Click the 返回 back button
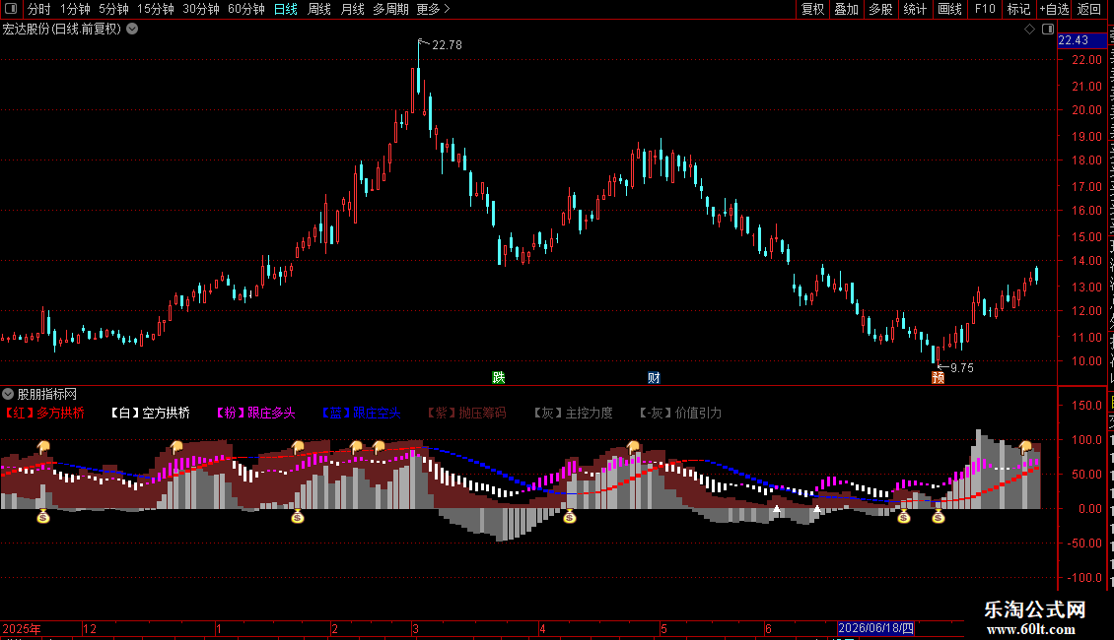 [x=1089, y=9]
